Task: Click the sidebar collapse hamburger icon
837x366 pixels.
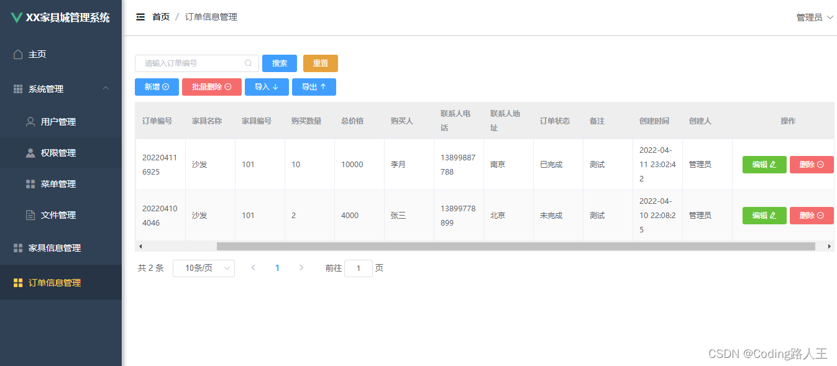Action: 140,17
